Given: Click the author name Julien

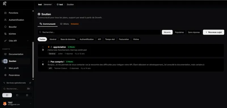Looking at the screenshot, I should pyautogui.click(x=60, y=54).
